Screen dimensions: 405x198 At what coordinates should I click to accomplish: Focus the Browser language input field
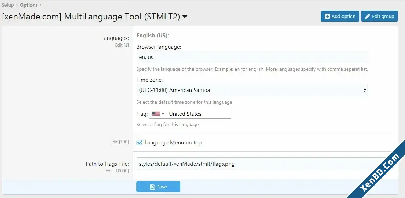(252, 57)
